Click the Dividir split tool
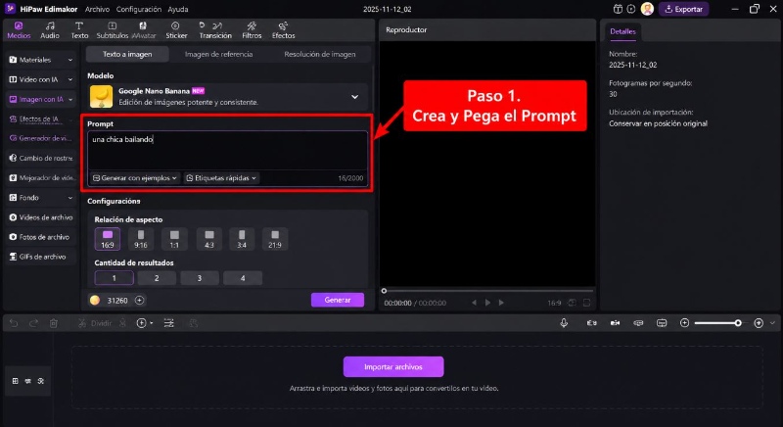 click(x=95, y=323)
